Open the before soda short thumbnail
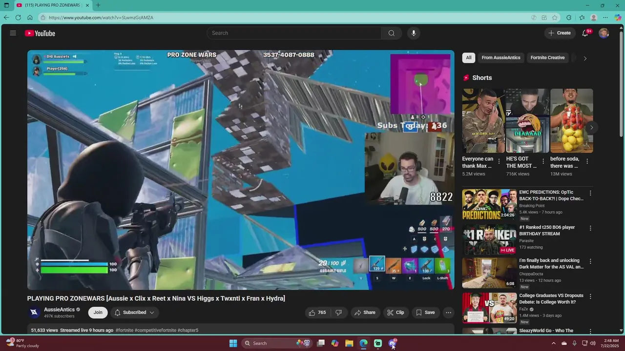 tap(571, 120)
